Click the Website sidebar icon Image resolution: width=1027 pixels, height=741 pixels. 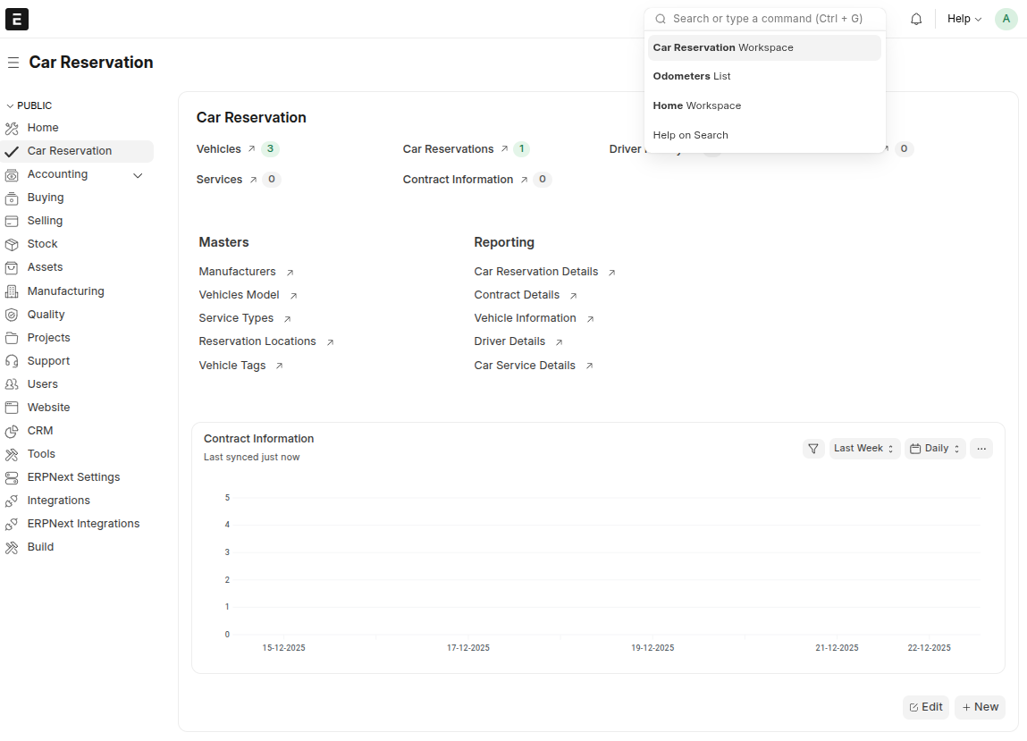[12, 408]
